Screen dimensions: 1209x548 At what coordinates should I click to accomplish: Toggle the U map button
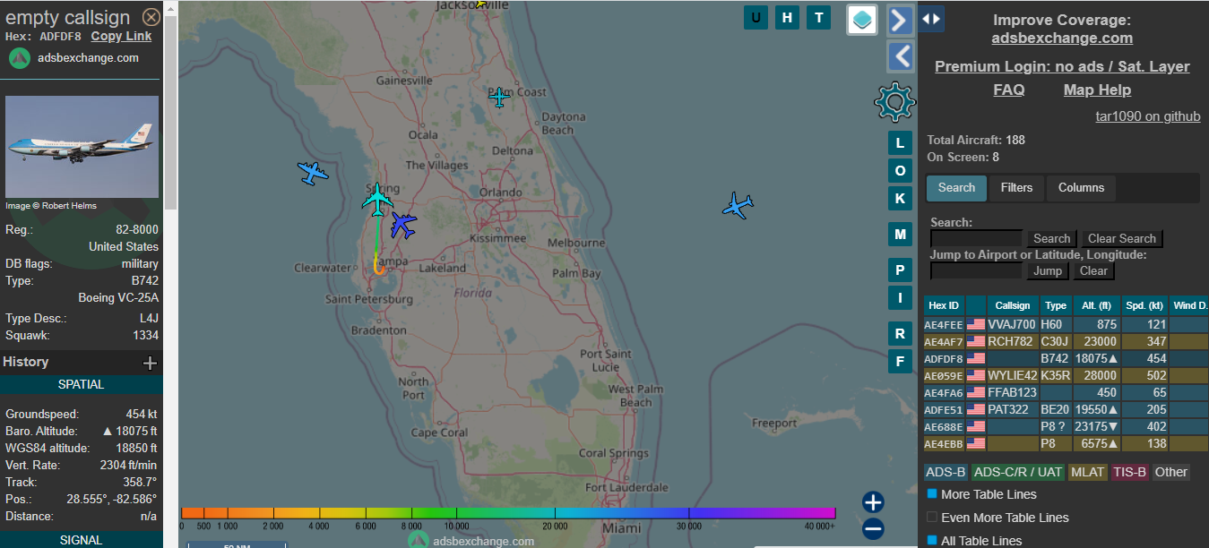pyautogui.click(x=756, y=17)
